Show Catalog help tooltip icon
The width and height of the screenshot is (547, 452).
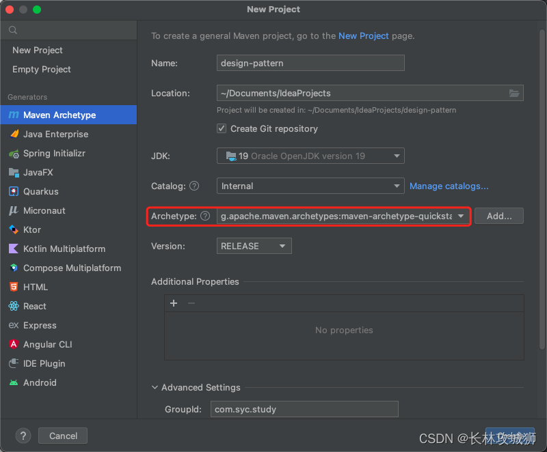[x=194, y=186]
